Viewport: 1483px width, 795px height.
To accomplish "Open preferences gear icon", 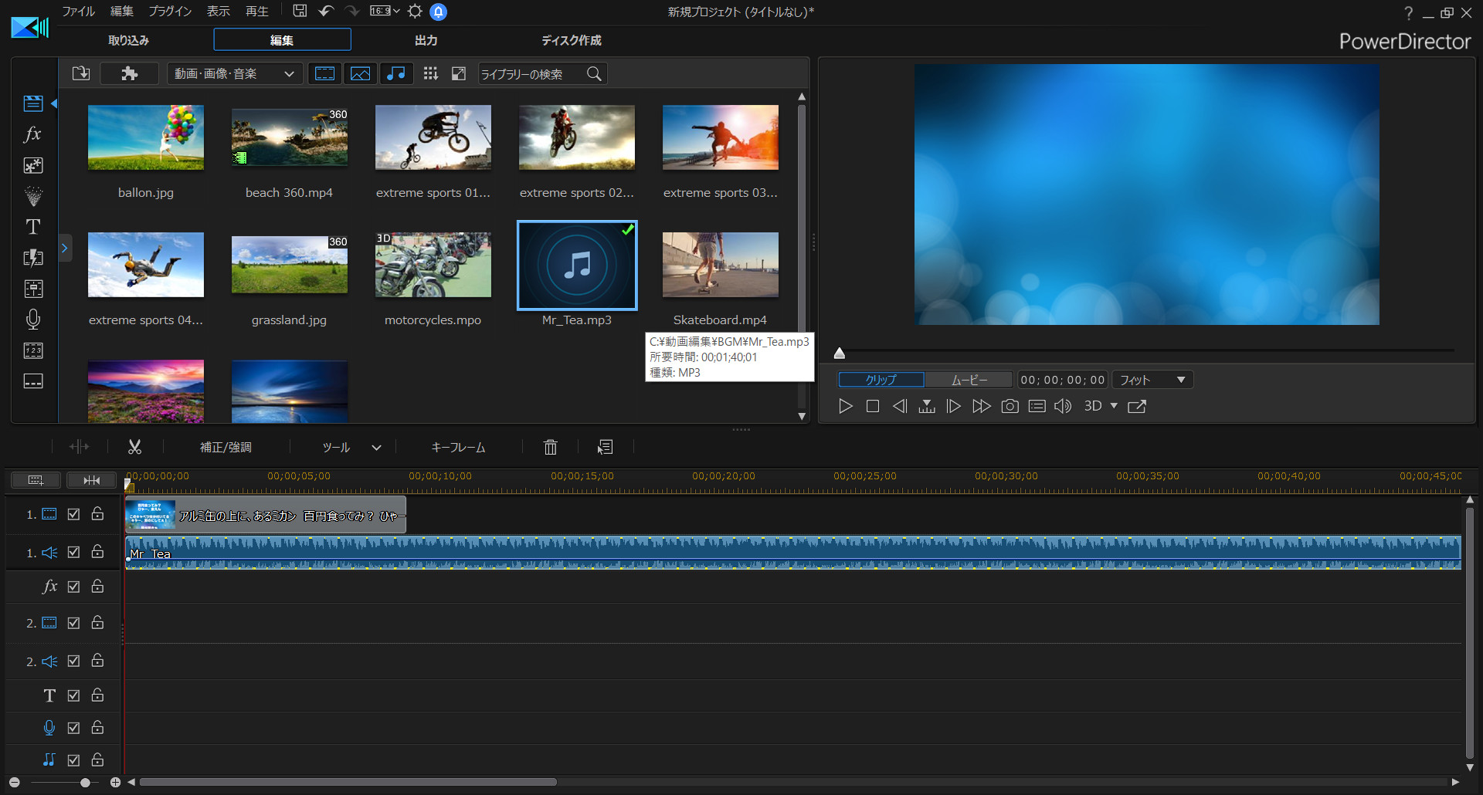I will [x=415, y=11].
